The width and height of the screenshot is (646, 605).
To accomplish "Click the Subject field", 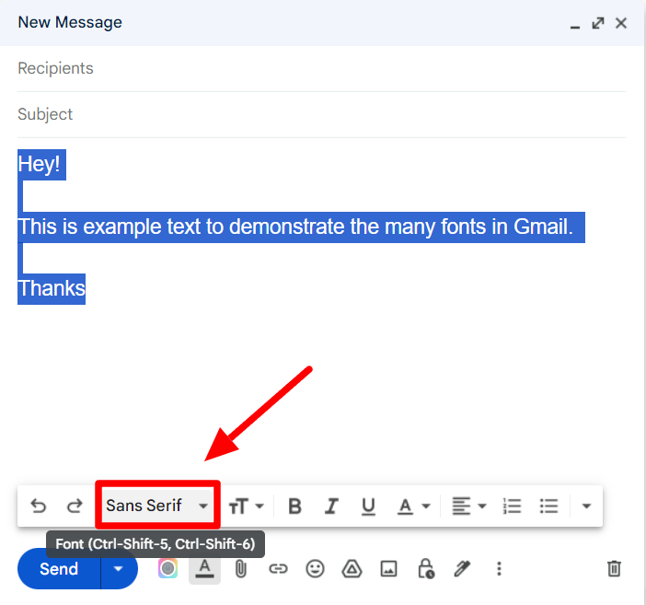I will pos(321,114).
